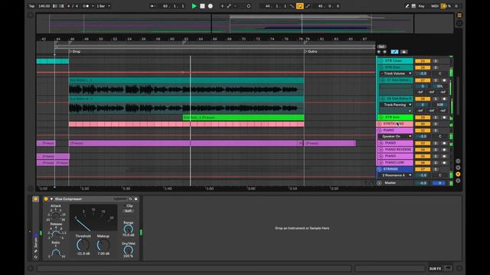Unfold the PIANO LOW track

381,163
